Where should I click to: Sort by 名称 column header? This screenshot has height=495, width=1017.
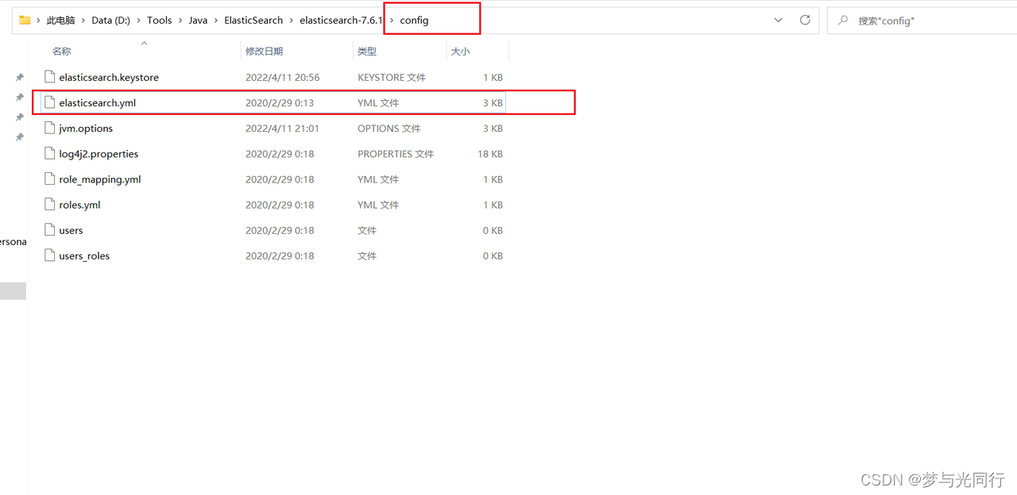[61, 51]
